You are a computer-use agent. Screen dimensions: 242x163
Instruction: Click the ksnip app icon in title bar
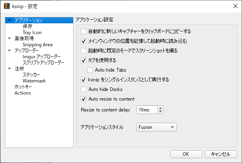(7, 6)
